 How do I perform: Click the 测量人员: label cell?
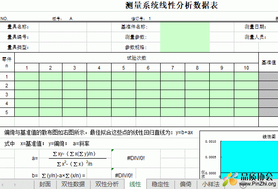(255, 37)
